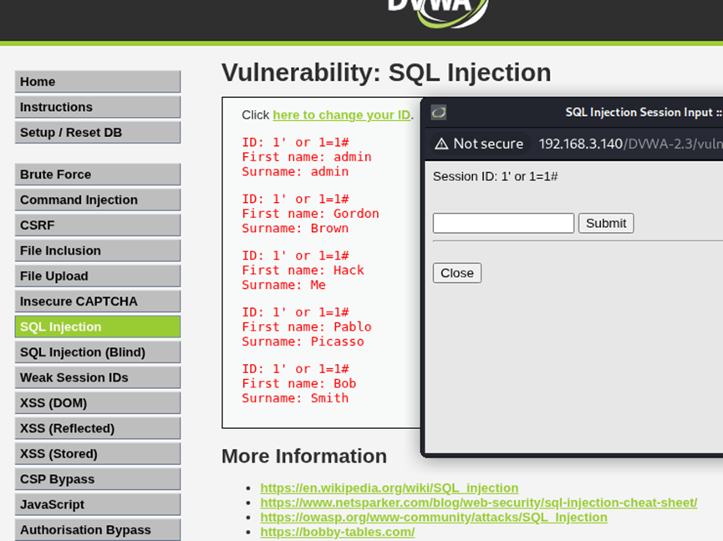
Task: Click 'First name: Bob' result
Action: pyautogui.click(x=298, y=383)
